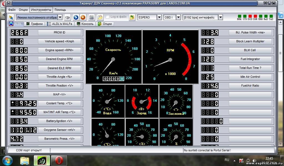Viewport: 284px width, 166px height.
Task: Click the Fuel Integrator button
Action: pyautogui.click(x=250, y=59)
